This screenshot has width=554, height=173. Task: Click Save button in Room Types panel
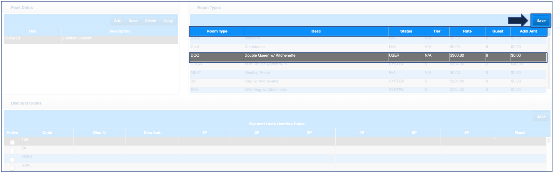coord(541,21)
